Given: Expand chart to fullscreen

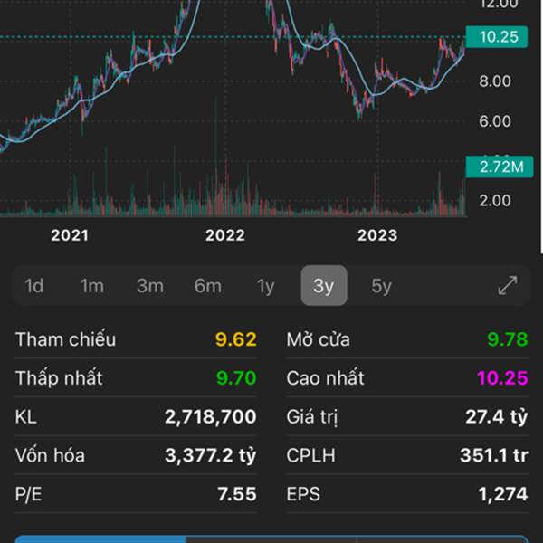Looking at the screenshot, I should 508,285.
